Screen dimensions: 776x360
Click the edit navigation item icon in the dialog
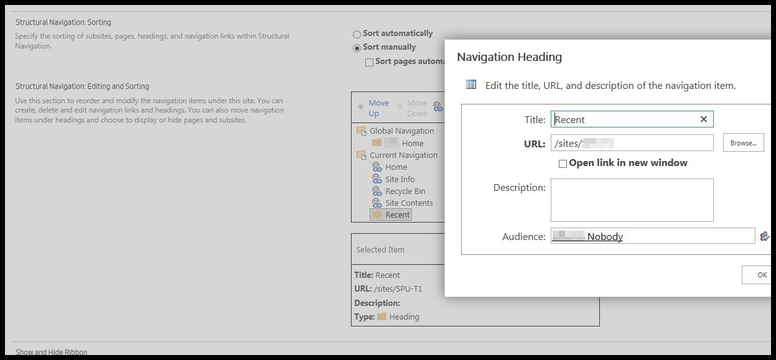coord(470,83)
